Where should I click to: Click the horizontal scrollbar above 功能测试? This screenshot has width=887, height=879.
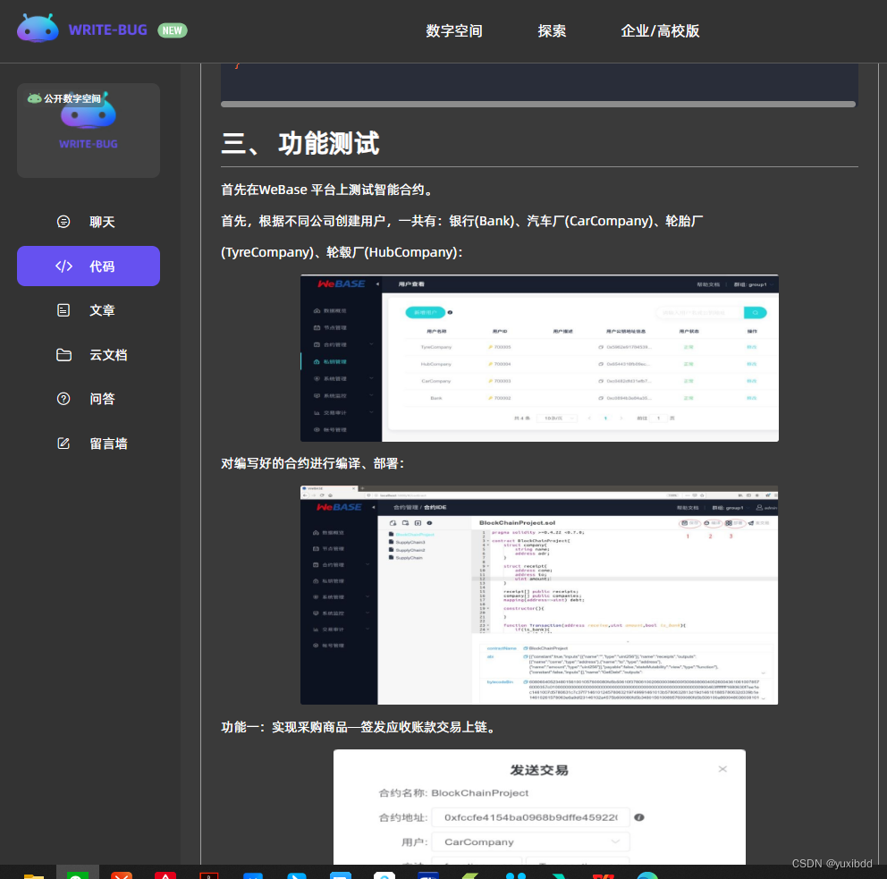(x=537, y=104)
